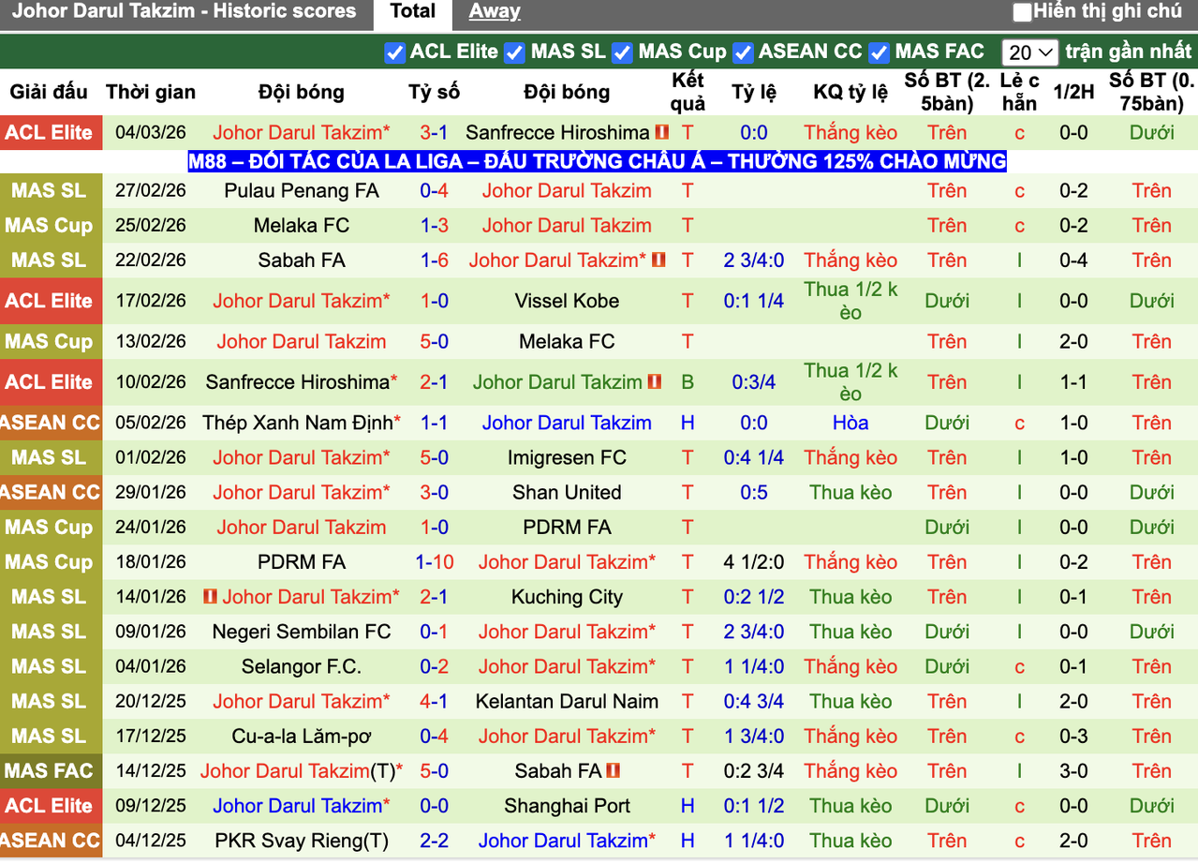This screenshot has width=1198, height=864.
Task: Open Selangor F.C. team page
Action: click(x=301, y=666)
